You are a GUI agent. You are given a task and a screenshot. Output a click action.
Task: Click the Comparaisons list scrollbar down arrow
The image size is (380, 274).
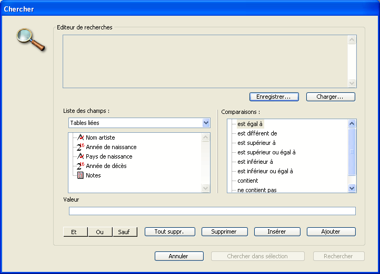[x=352, y=188]
